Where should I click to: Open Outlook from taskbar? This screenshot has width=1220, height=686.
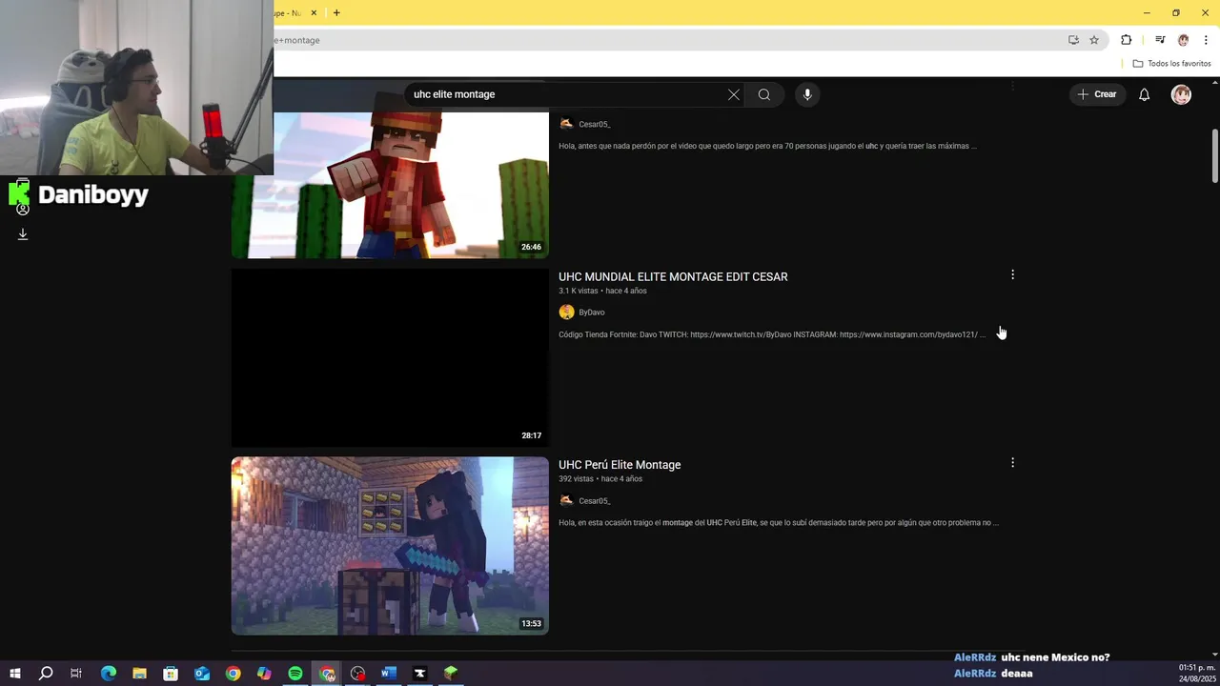click(202, 674)
